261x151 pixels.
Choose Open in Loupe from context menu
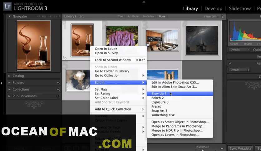click(118, 49)
